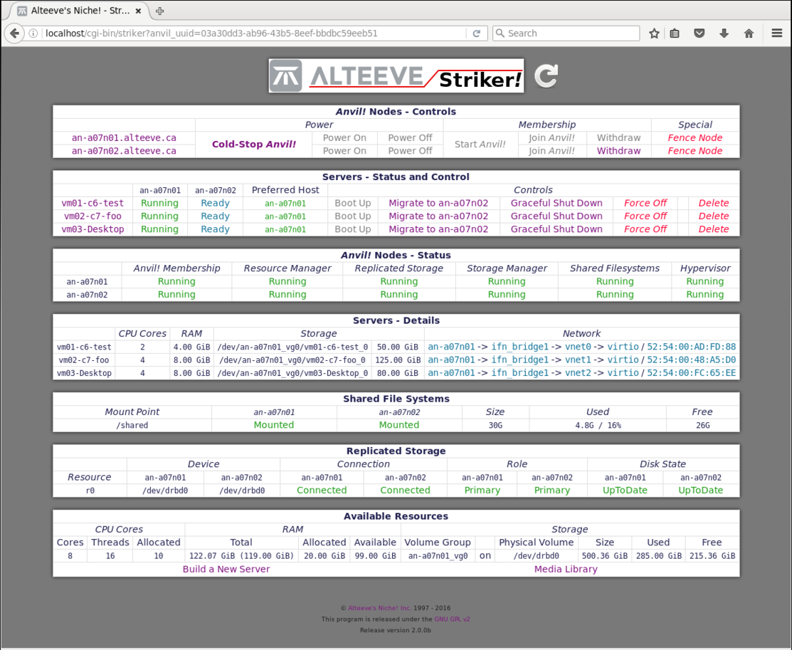Click the Alteeve Striker logo banner
This screenshot has width=792, height=650.
click(x=396, y=76)
